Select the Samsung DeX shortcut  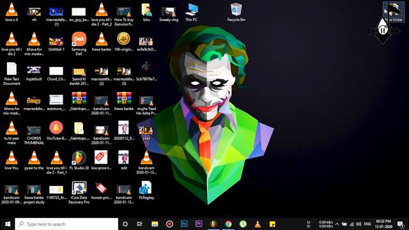[79, 39]
